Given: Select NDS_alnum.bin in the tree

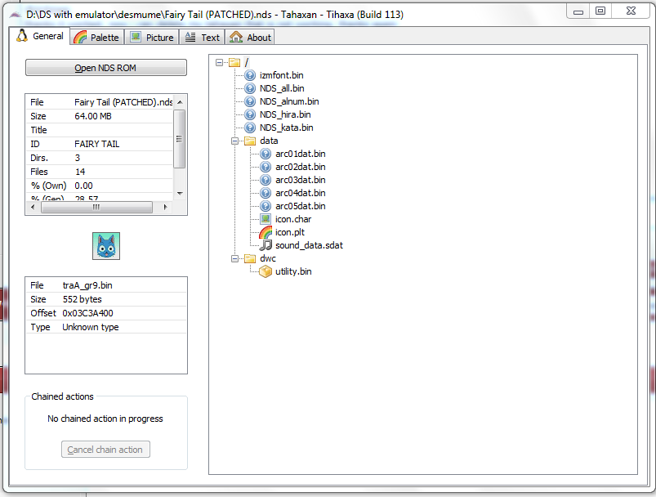Looking at the screenshot, I should pos(289,101).
